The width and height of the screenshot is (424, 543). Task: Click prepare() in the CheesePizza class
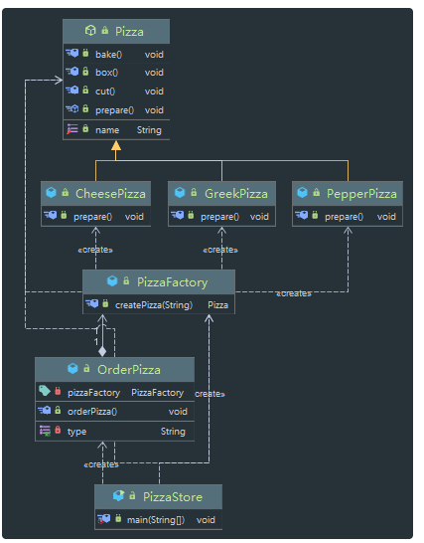(x=92, y=217)
